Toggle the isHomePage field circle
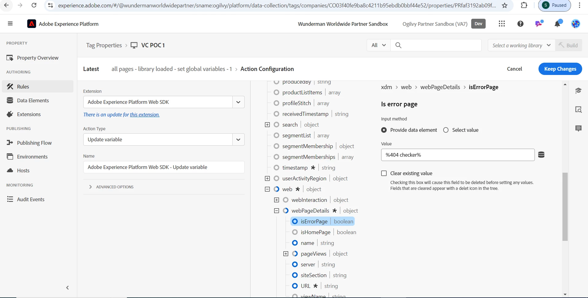588x298 pixels. click(295, 232)
